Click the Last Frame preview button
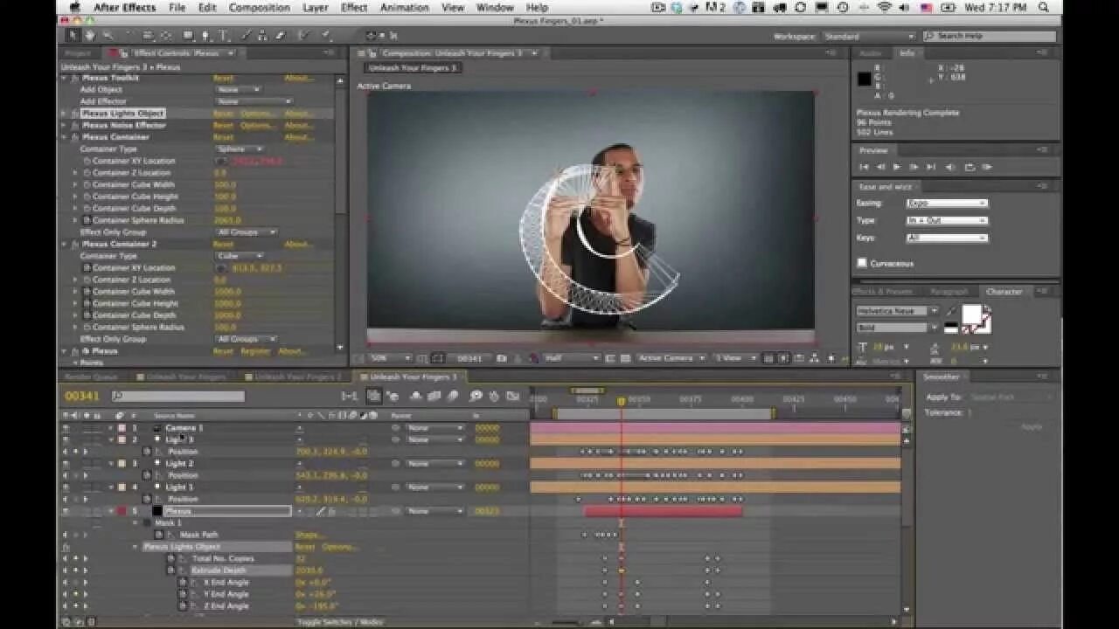1119x629 pixels. 931,167
